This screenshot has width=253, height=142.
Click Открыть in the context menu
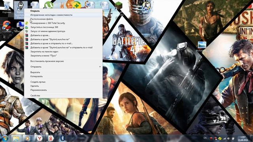coord(63,11)
